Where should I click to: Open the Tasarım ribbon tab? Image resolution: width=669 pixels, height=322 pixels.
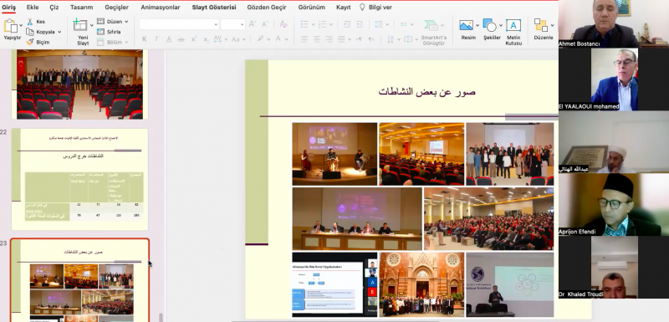[81, 8]
